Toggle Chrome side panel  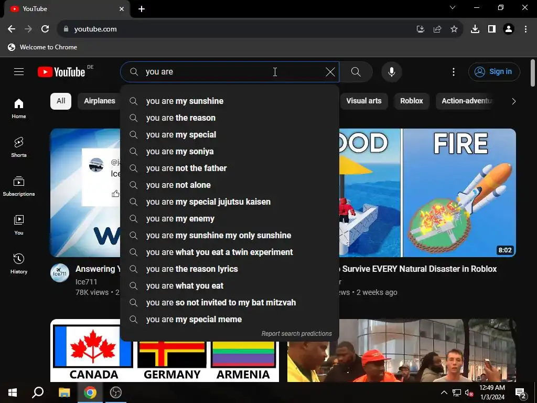point(492,29)
